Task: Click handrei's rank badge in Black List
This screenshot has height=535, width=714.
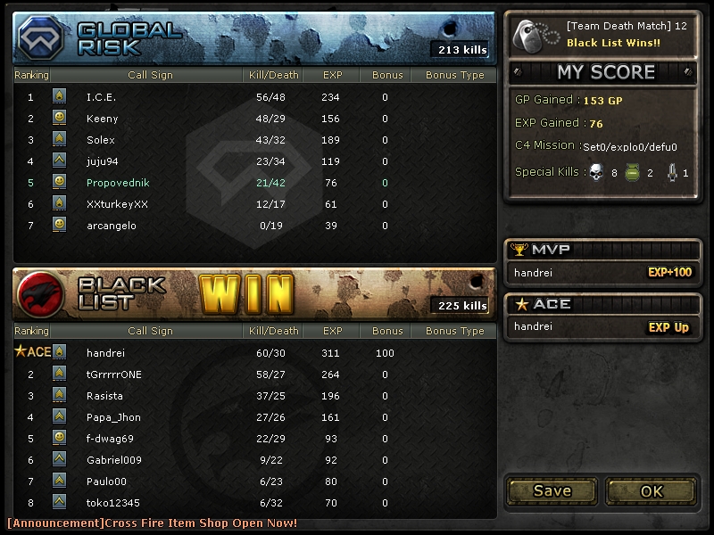Action: [x=59, y=352]
